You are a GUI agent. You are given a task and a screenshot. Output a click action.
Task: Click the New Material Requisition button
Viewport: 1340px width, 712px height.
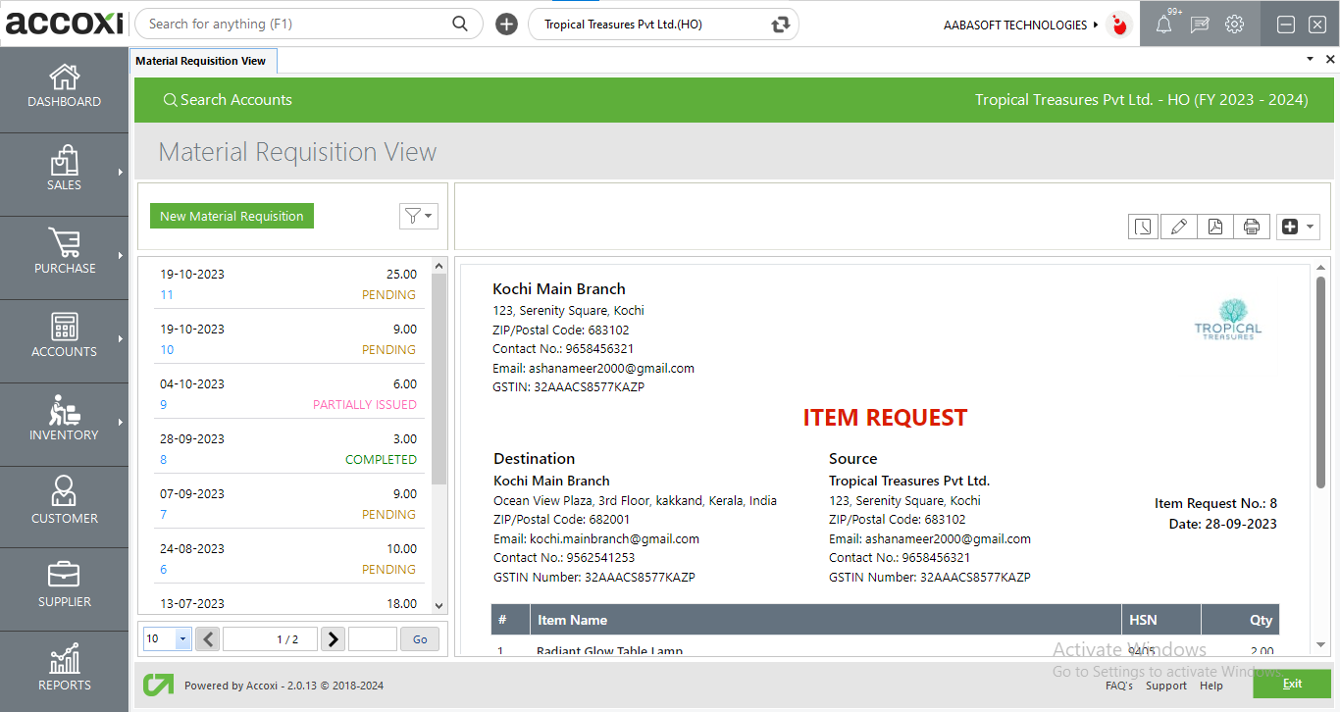click(232, 216)
